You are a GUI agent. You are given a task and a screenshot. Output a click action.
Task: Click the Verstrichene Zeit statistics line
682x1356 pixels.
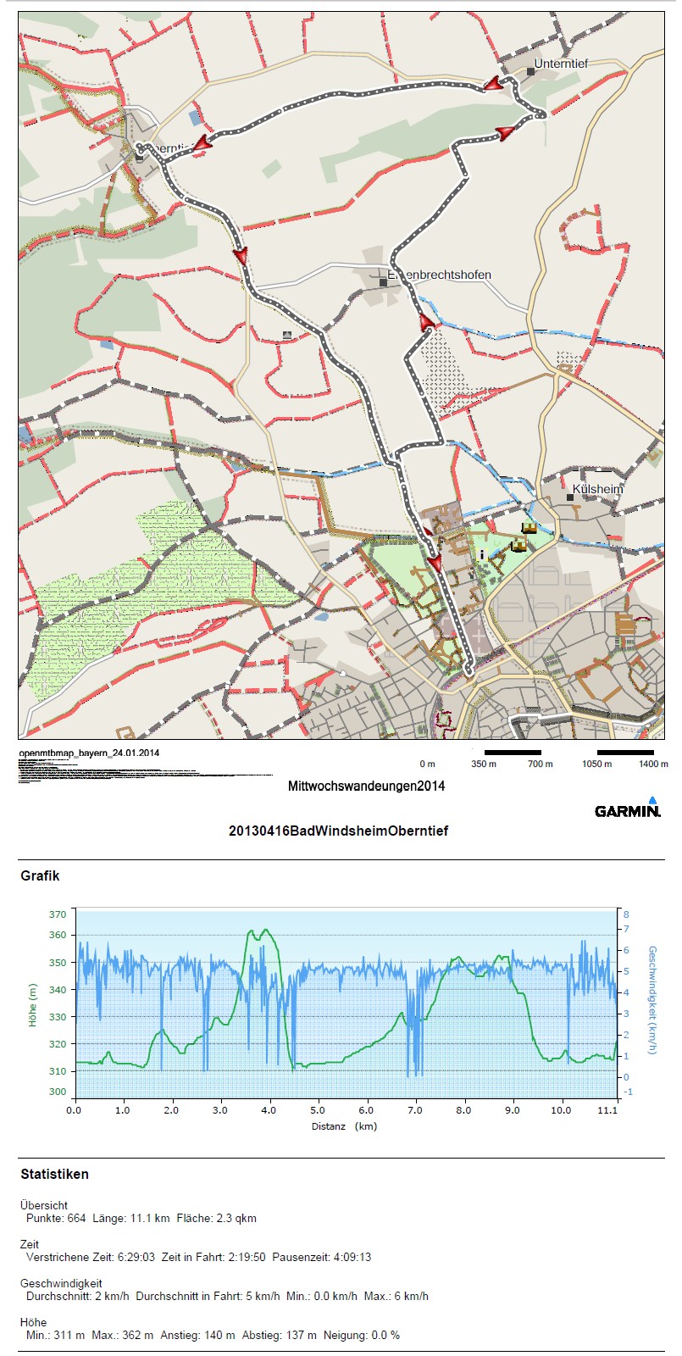pyautogui.click(x=198, y=1257)
